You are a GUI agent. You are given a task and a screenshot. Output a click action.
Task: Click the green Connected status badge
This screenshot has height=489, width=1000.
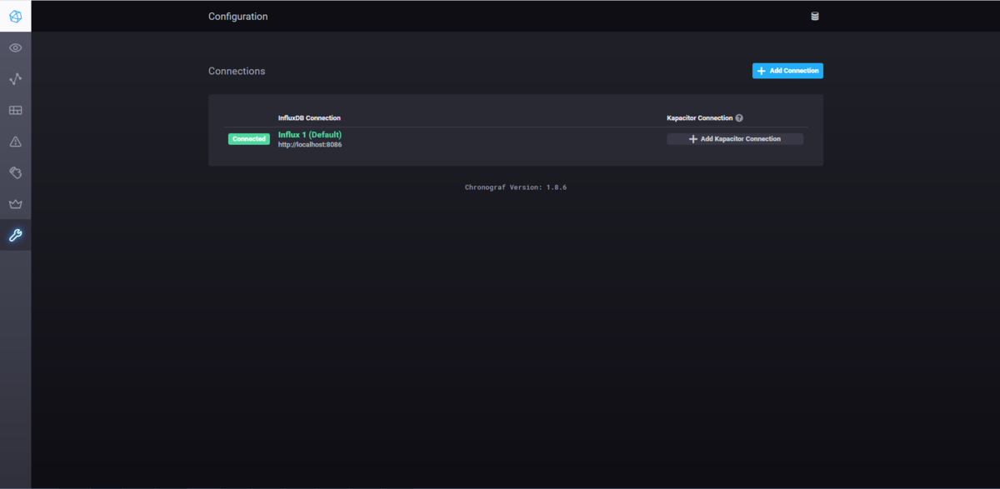pos(248,139)
